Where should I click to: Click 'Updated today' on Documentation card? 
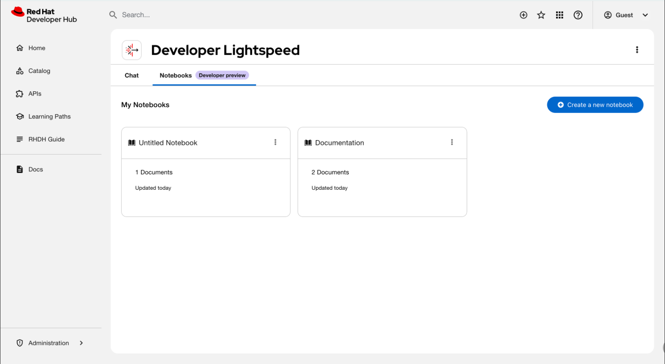[330, 188]
